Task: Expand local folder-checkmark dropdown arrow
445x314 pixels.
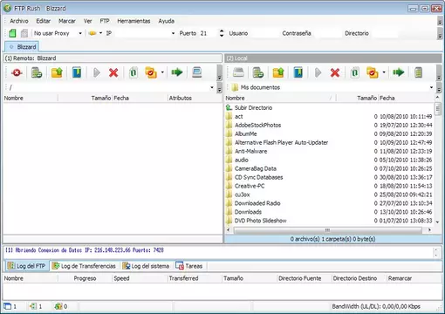Action: coord(384,72)
